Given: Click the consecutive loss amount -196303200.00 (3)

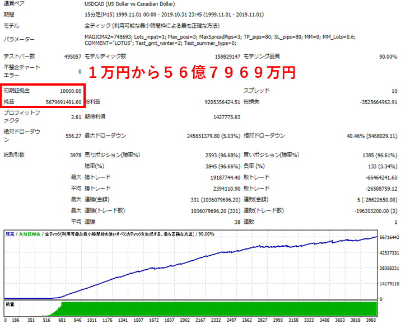Looking at the screenshot, I should coord(376,211).
